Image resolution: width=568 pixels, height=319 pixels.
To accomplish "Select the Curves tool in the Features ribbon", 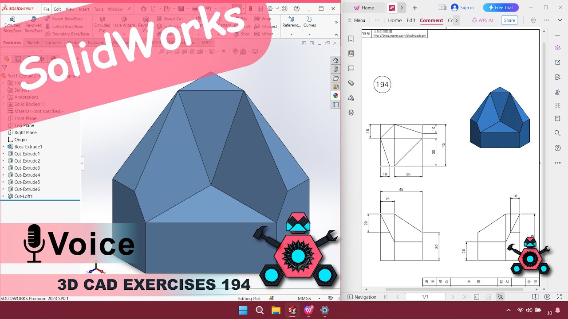I will (x=310, y=22).
